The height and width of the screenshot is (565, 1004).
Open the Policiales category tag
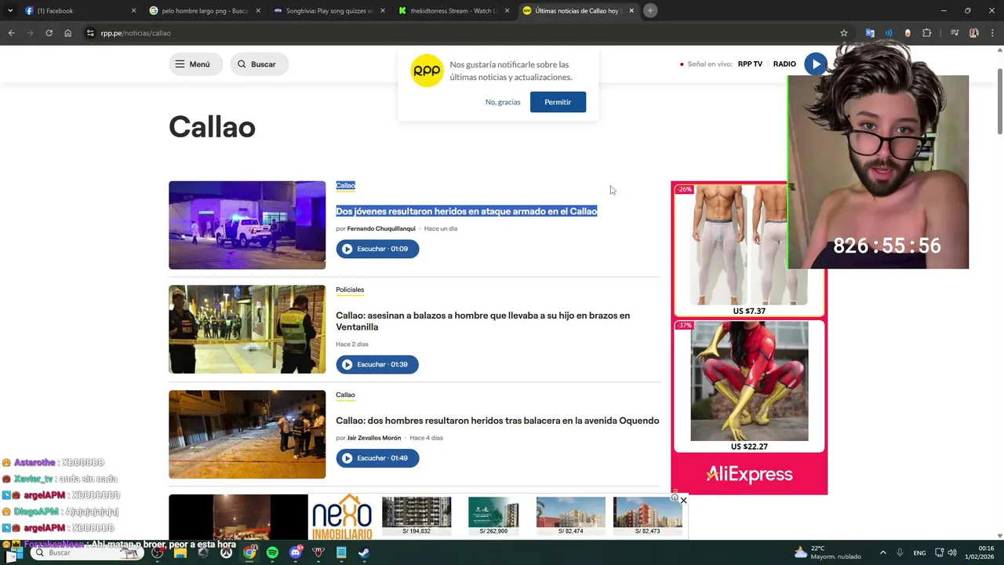click(350, 290)
